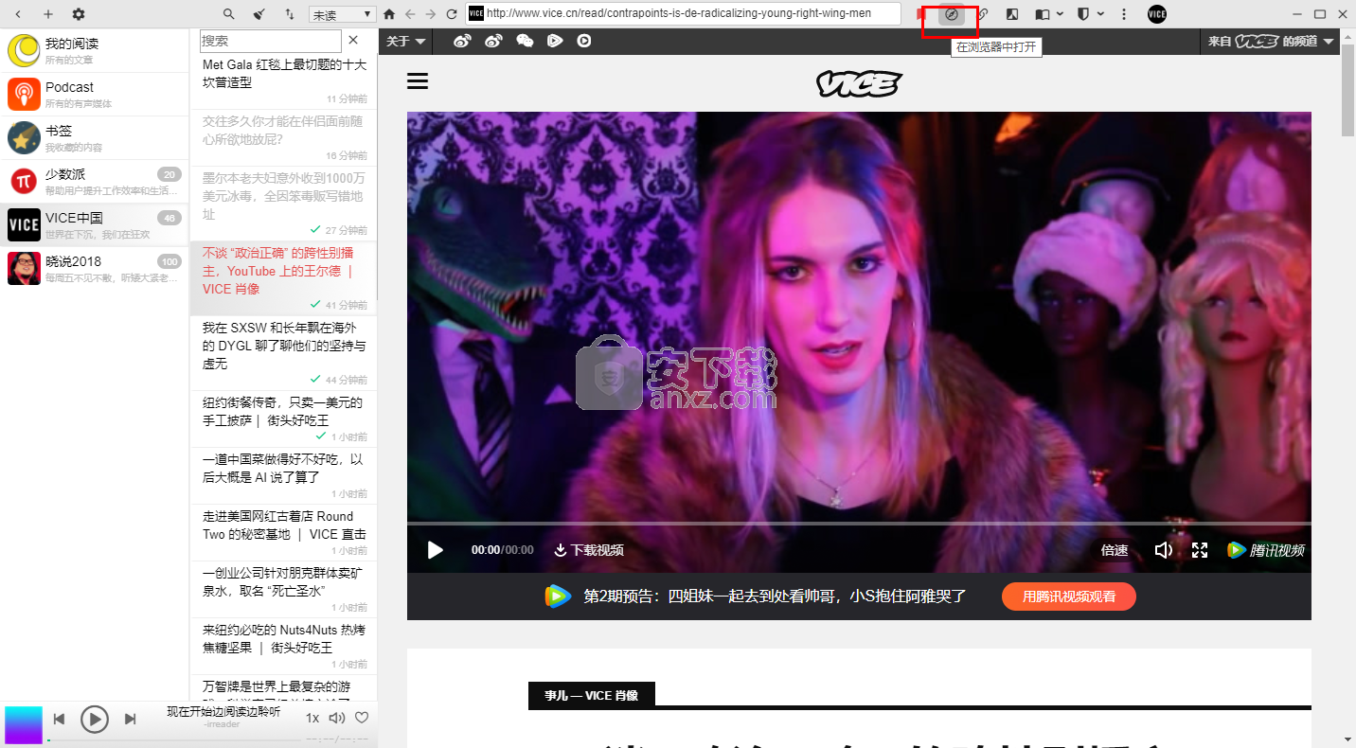Select the 我的阅读 sidebar item
The image size is (1356, 748).
[95, 50]
